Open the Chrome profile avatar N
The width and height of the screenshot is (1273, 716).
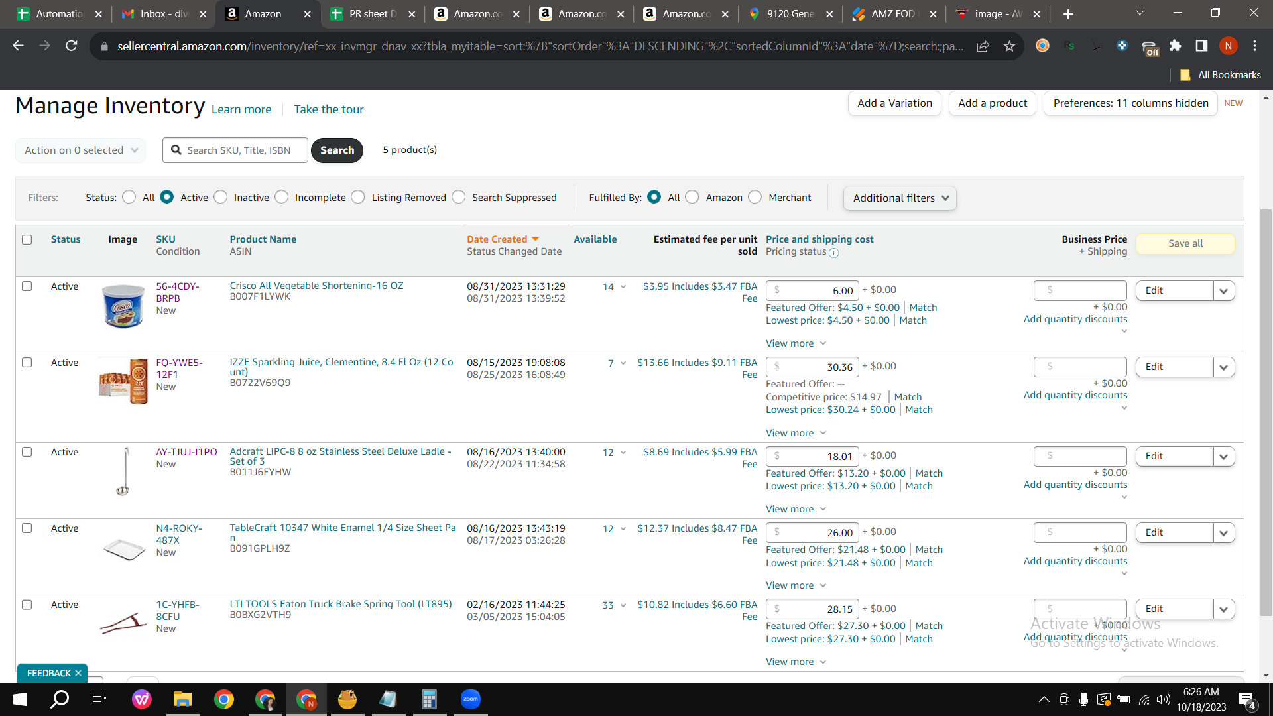pyautogui.click(x=1228, y=46)
